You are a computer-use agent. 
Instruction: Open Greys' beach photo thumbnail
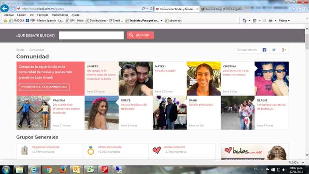click(102, 113)
